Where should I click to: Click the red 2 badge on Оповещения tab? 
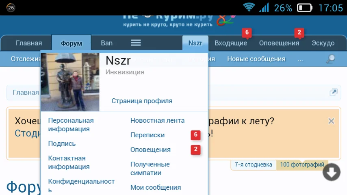pyautogui.click(x=299, y=32)
